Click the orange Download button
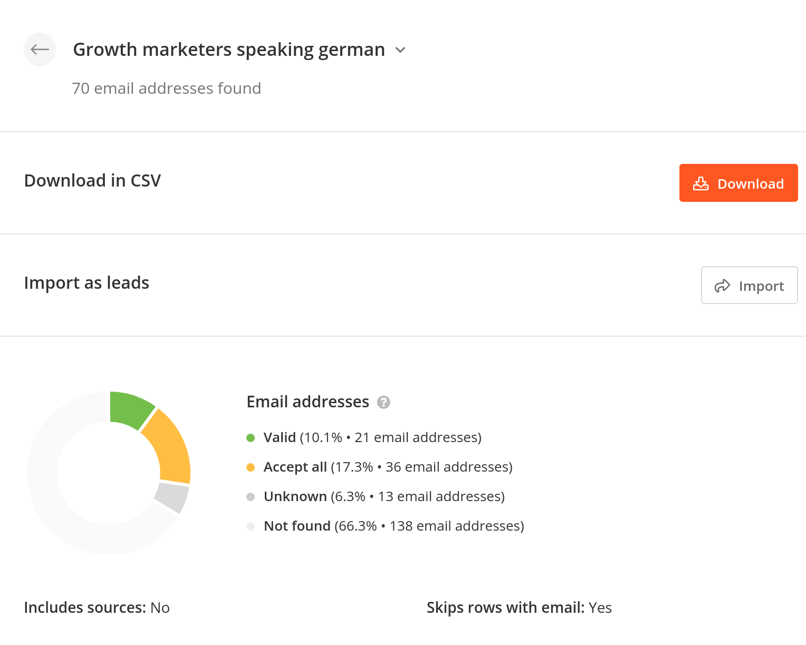Image resolution: width=806 pixels, height=645 pixels. pyautogui.click(x=738, y=183)
